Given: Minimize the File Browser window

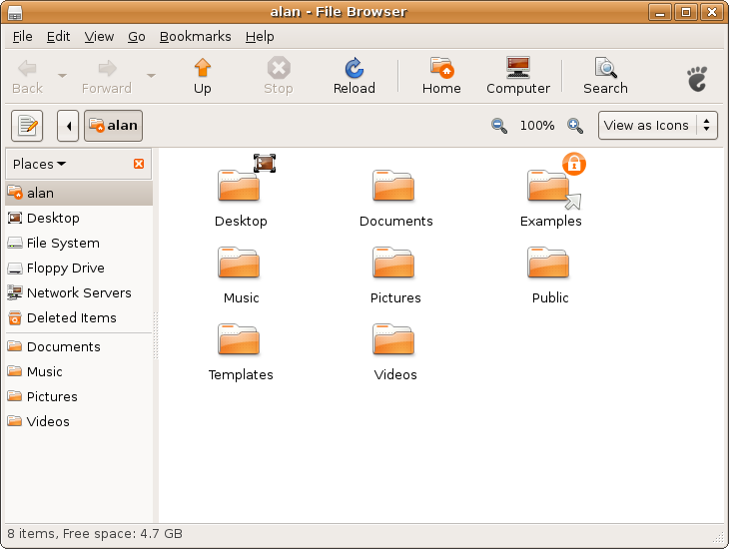Looking at the screenshot, I should 660,12.
